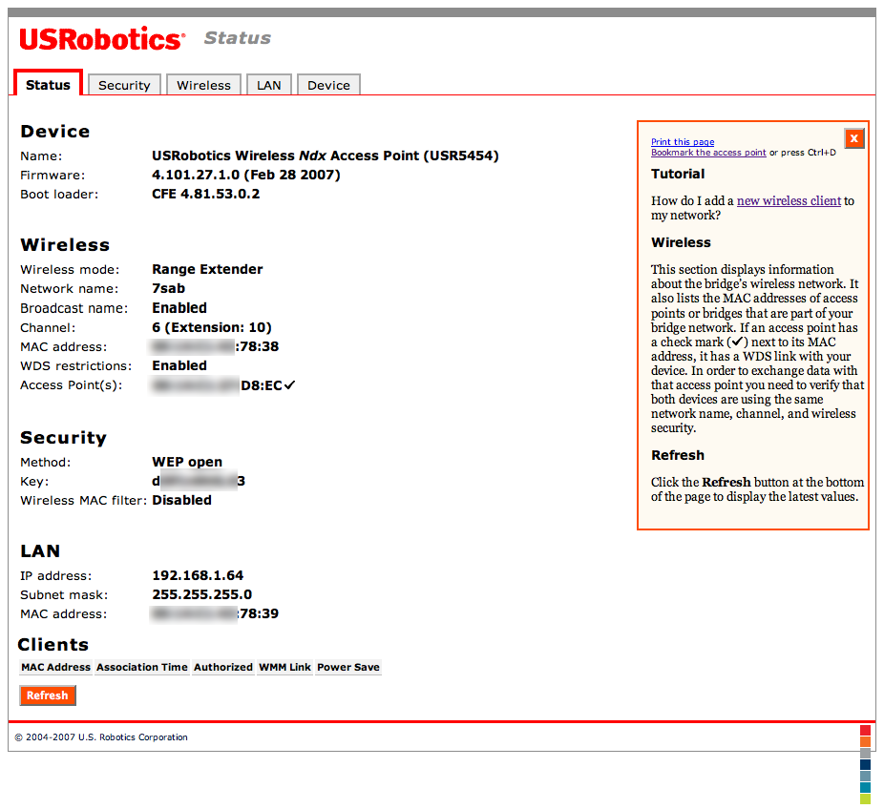Click the 'IP address:' label

[x=55, y=576]
